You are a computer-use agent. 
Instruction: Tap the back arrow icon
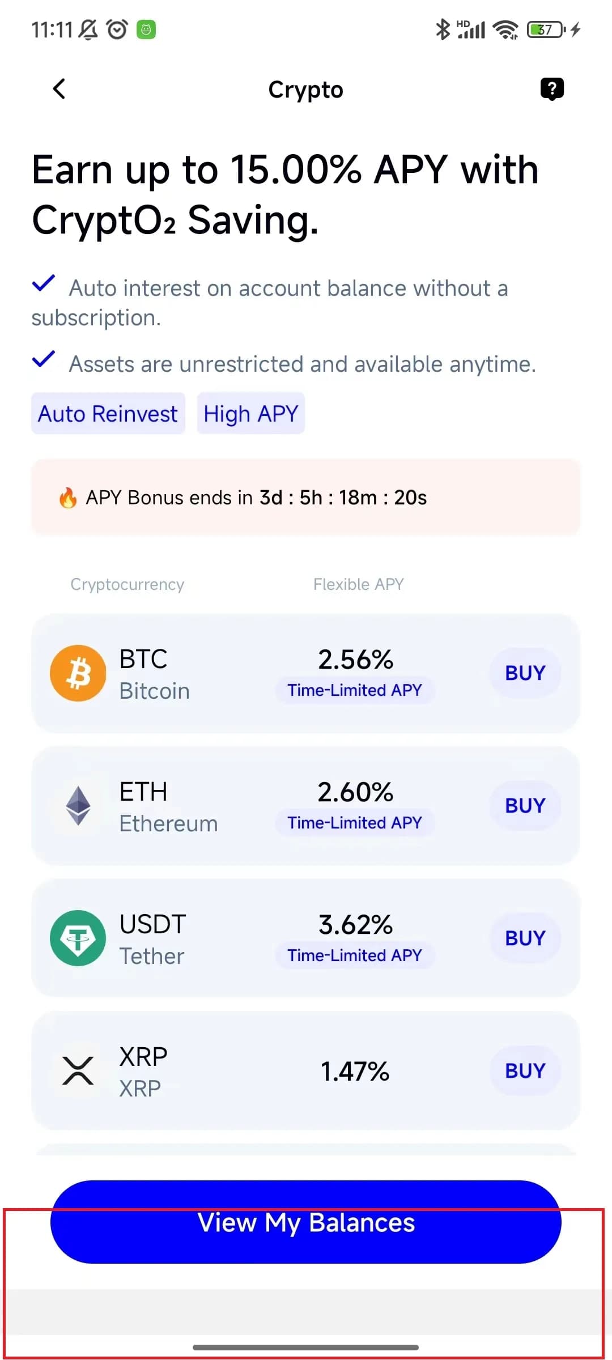point(59,89)
